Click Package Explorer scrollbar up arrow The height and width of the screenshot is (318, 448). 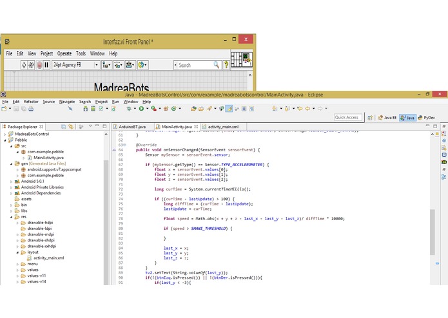point(106,134)
